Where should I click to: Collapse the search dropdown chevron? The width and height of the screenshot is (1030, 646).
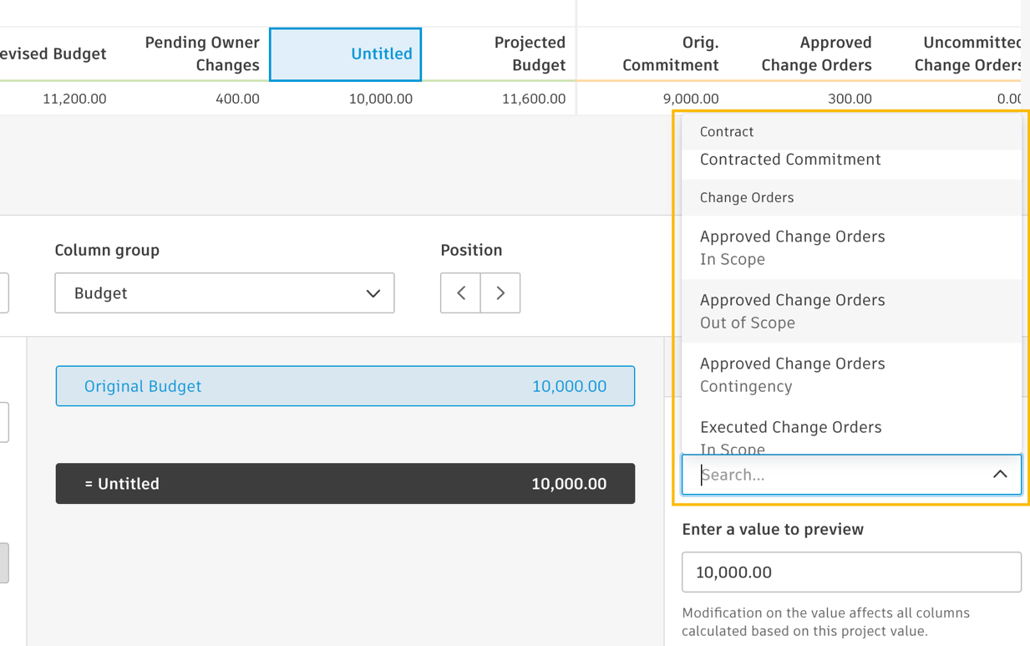point(999,475)
